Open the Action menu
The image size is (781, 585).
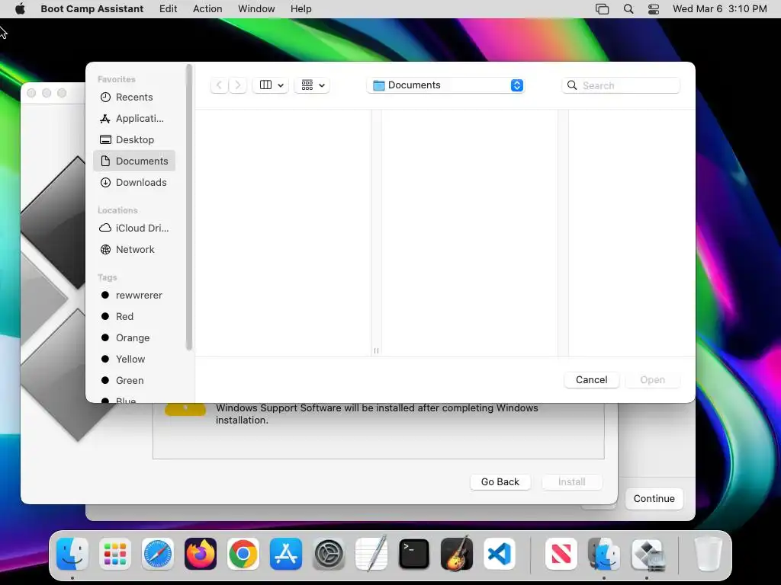[207, 8]
